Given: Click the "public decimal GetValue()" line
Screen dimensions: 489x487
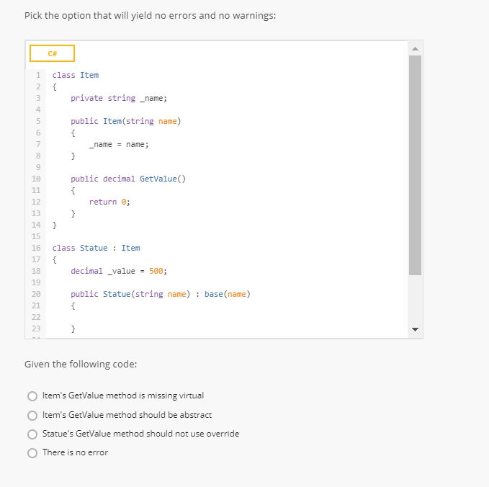Looking at the screenshot, I should pos(128,179).
